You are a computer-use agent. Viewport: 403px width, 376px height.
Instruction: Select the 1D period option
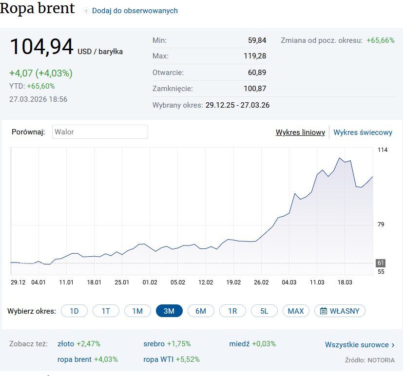[74, 311]
